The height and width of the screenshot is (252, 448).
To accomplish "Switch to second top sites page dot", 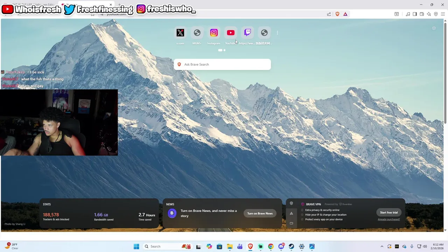I will coord(224,50).
